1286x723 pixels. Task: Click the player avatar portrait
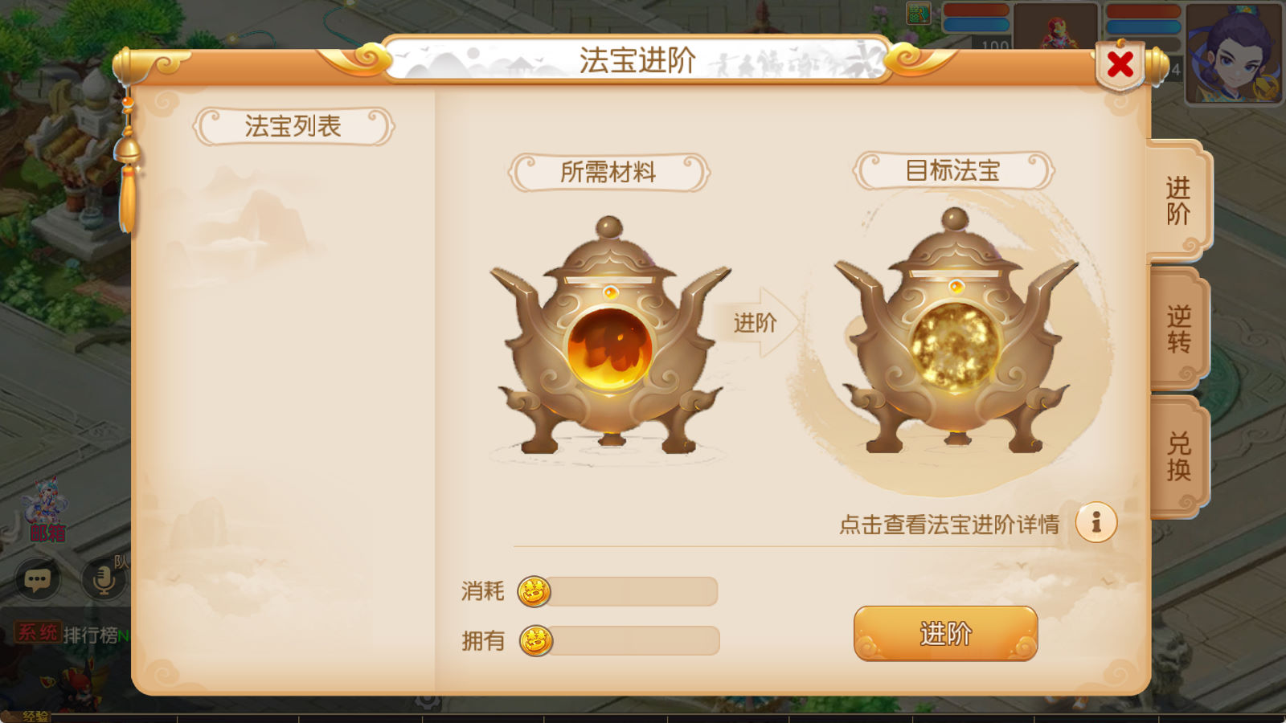pos(1234,52)
